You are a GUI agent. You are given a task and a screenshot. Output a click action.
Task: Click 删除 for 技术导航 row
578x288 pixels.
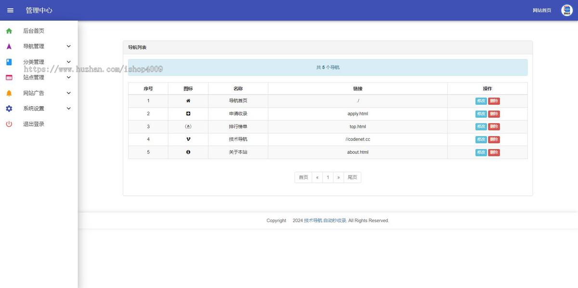pyautogui.click(x=494, y=139)
